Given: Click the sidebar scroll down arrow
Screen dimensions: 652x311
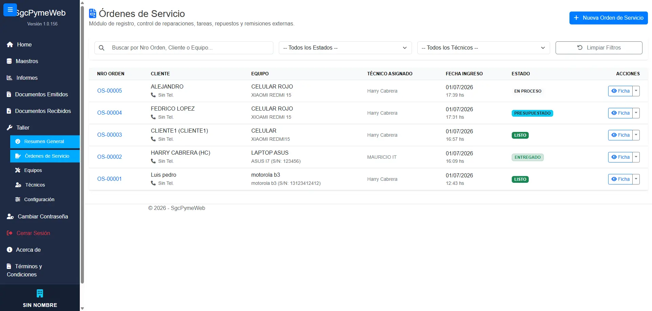Looking at the screenshot, I should pos(82,308).
